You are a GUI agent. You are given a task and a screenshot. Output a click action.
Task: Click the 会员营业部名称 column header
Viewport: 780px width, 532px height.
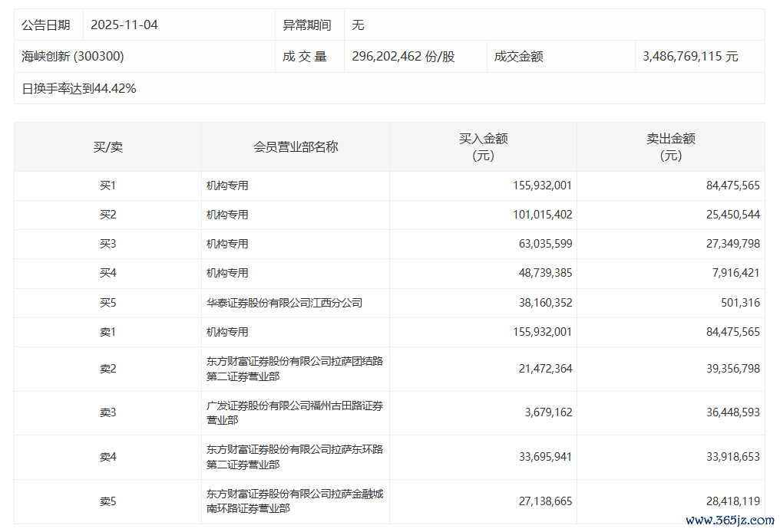[296, 147]
